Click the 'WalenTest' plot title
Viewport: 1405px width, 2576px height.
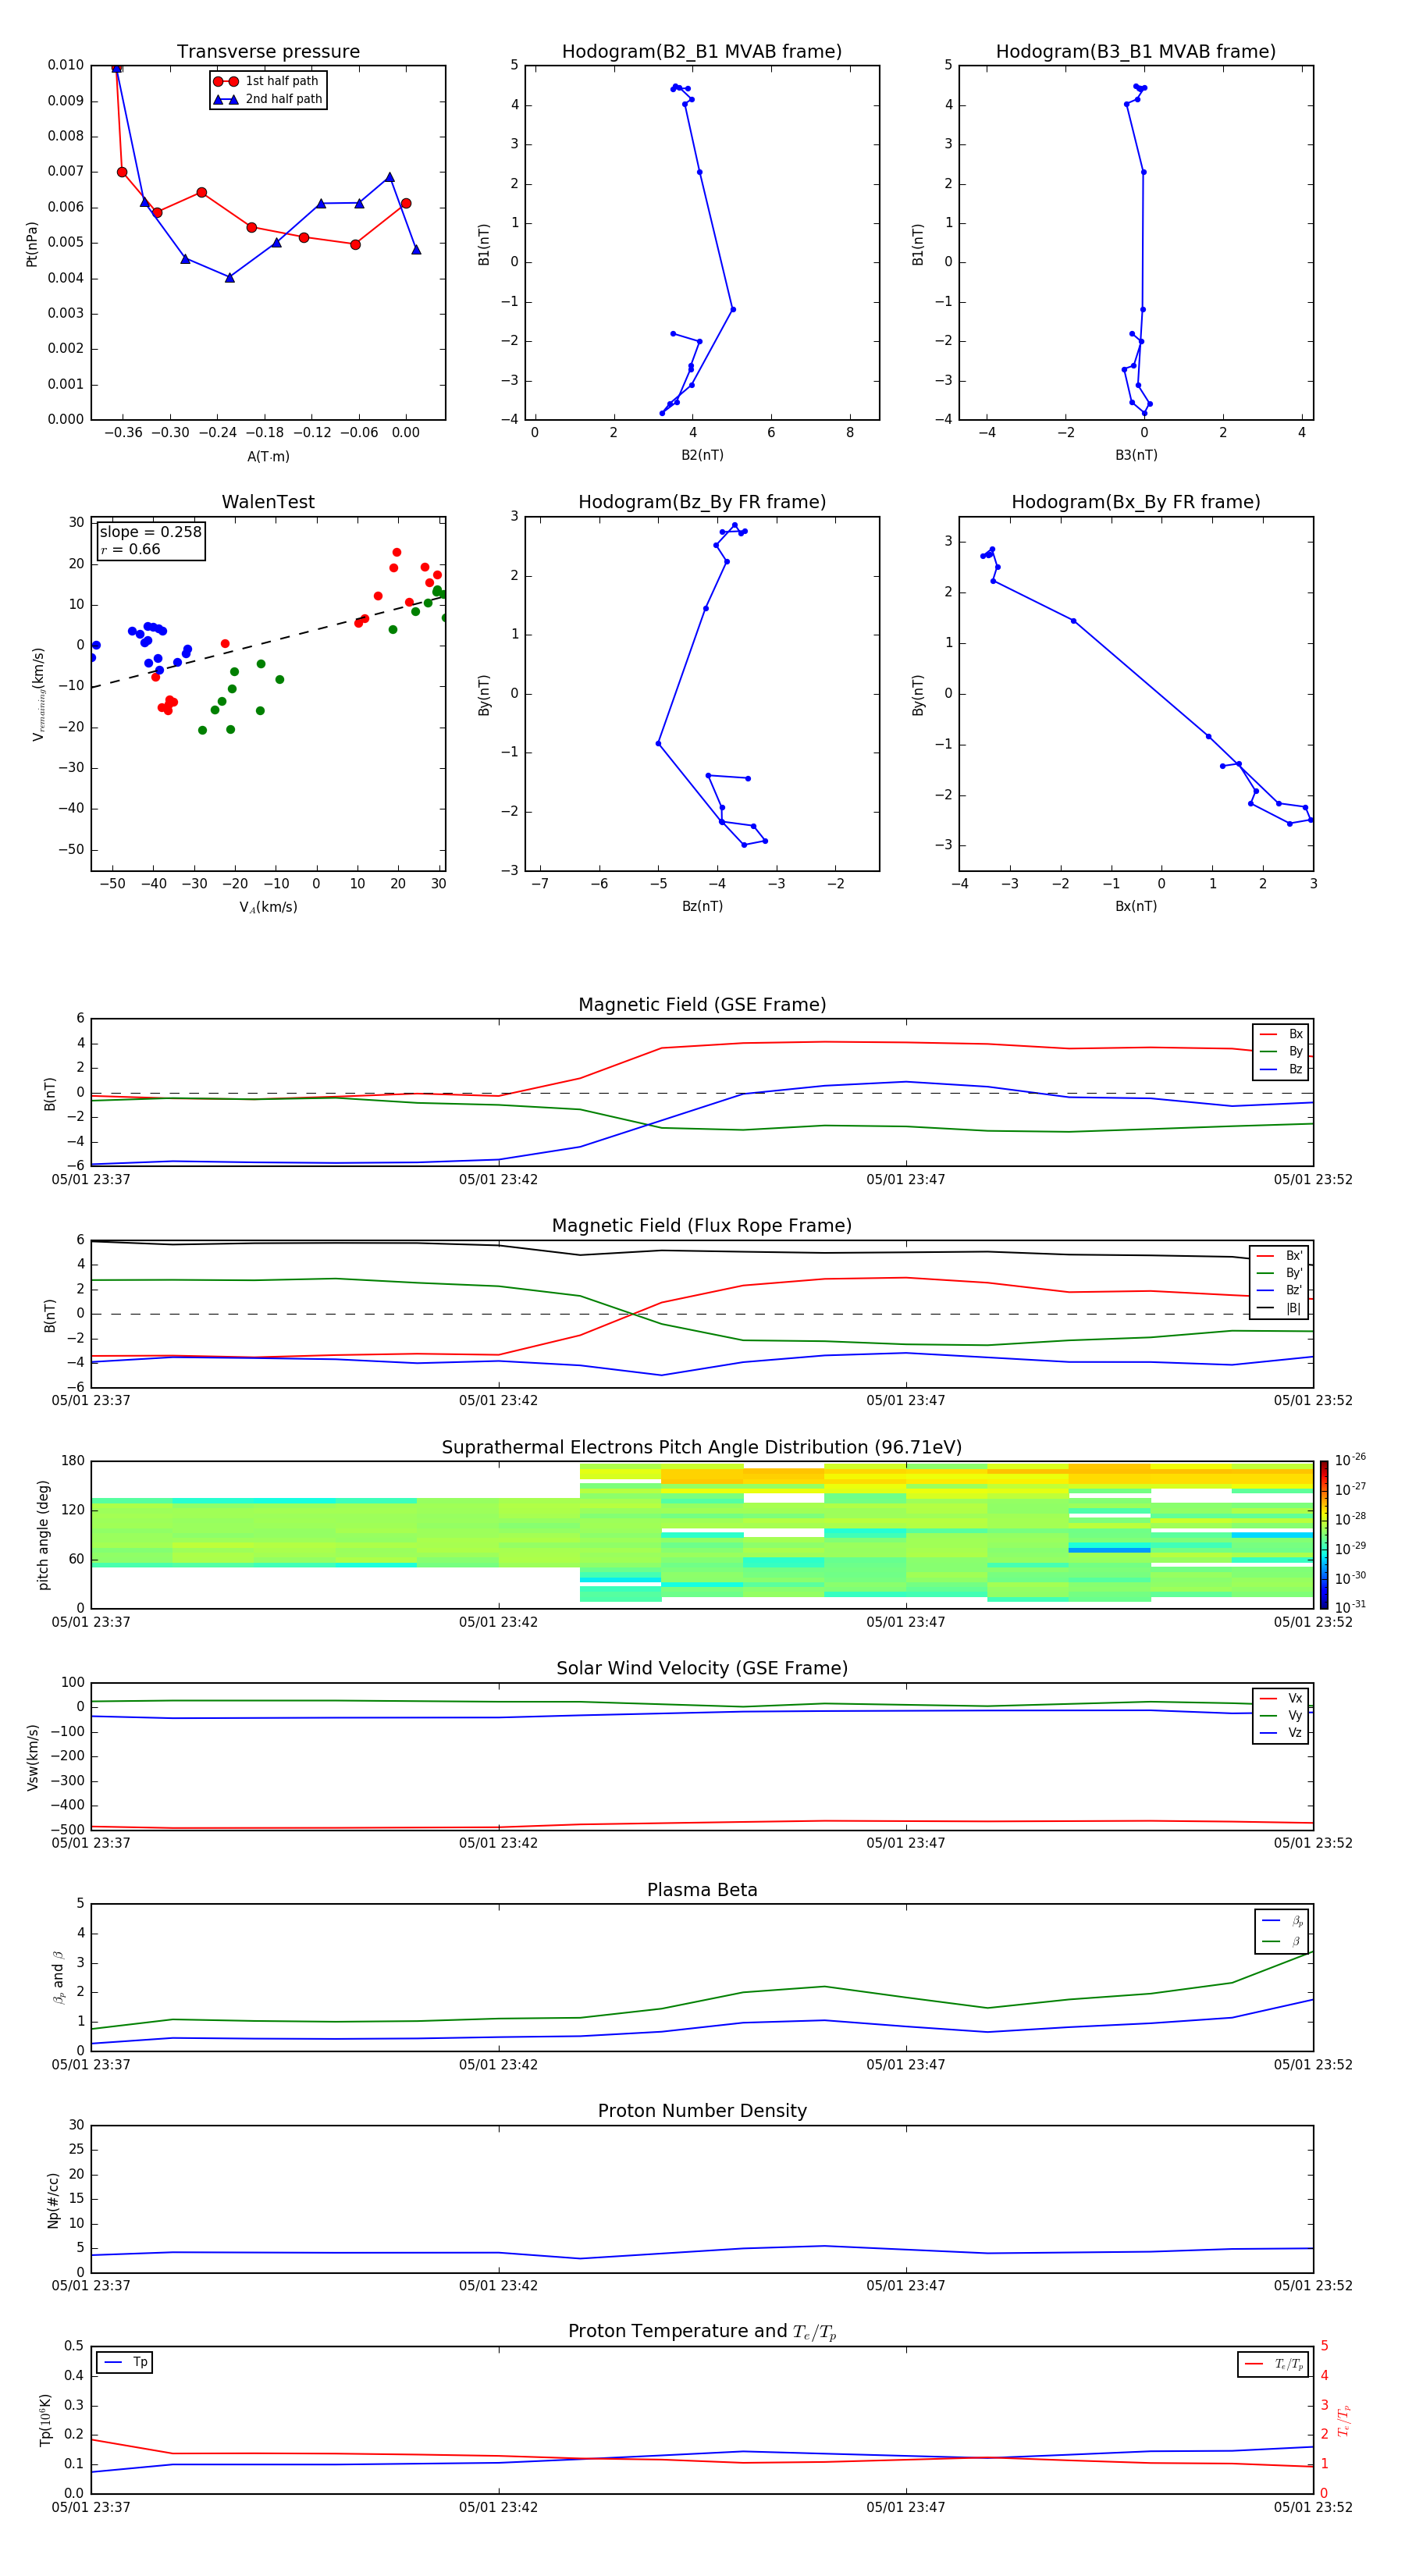[268, 502]
